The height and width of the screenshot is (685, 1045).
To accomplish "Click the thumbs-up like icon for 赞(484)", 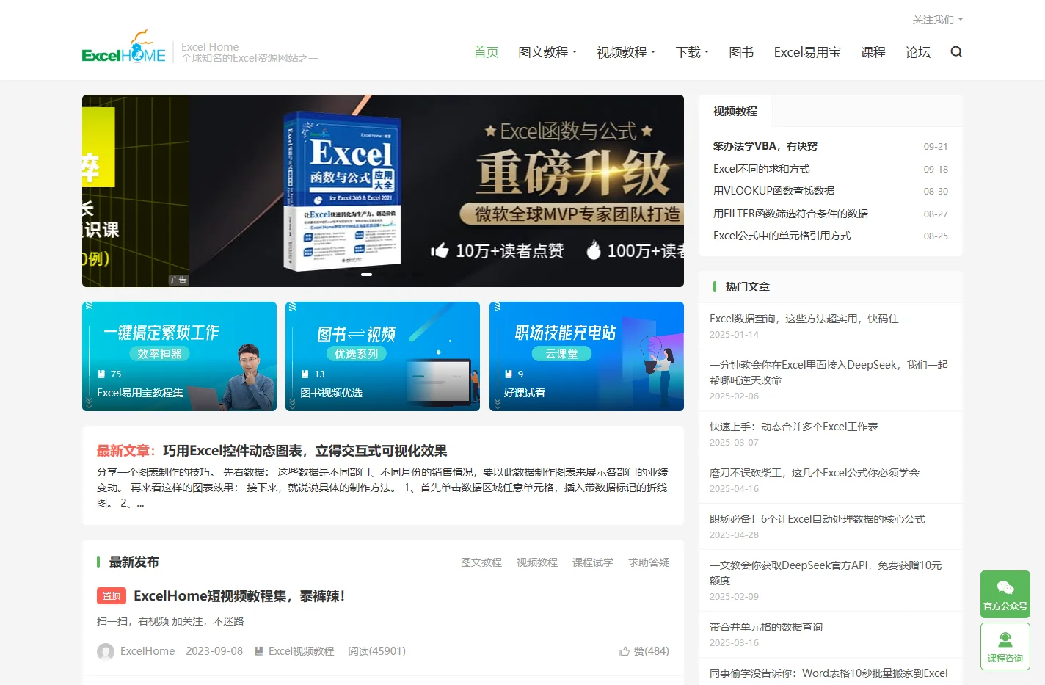I will 625,651.
